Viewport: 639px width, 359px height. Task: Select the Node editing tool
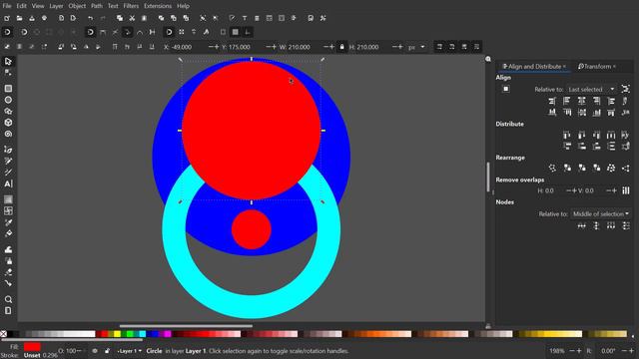(x=8, y=73)
